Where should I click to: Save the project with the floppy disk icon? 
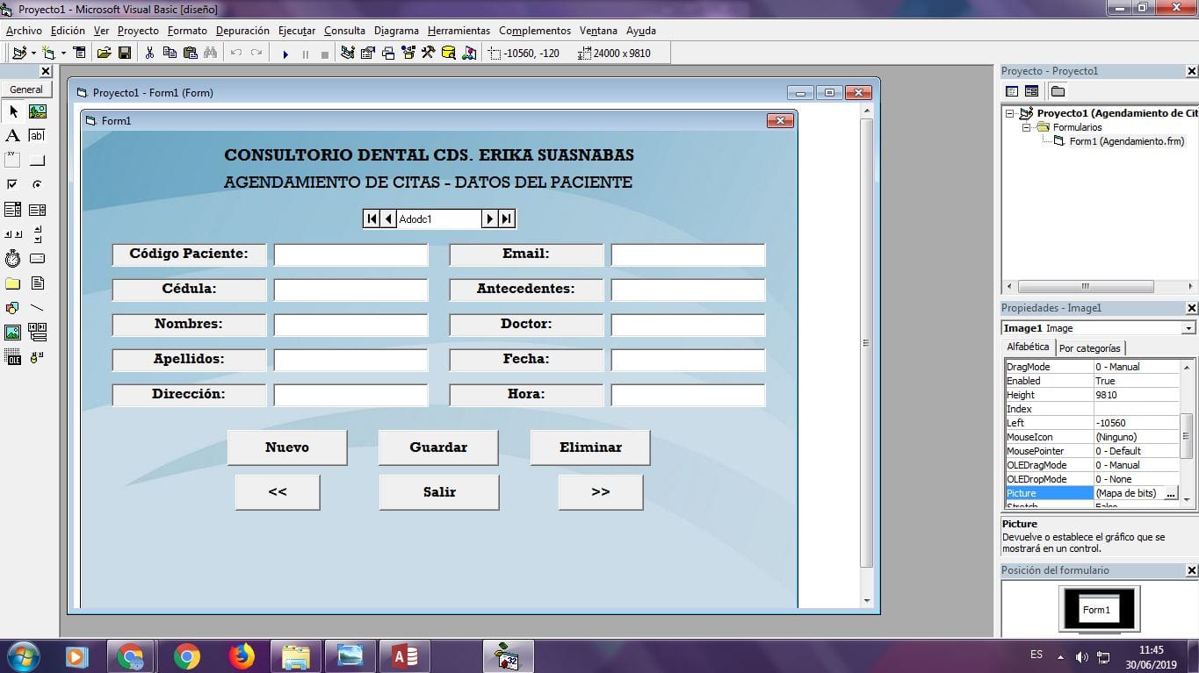click(x=125, y=54)
